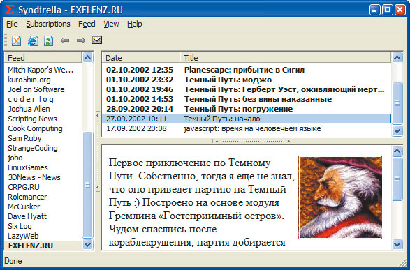Click right arrow on horizontal pane splitter
This screenshot has height=270, width=410.
pos(288,141)
